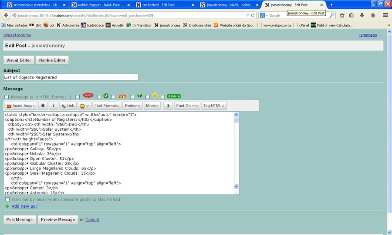This screenshot has width=392, height=235.
Task: Enable Message is in HTML Format
Action: [7, 97]
